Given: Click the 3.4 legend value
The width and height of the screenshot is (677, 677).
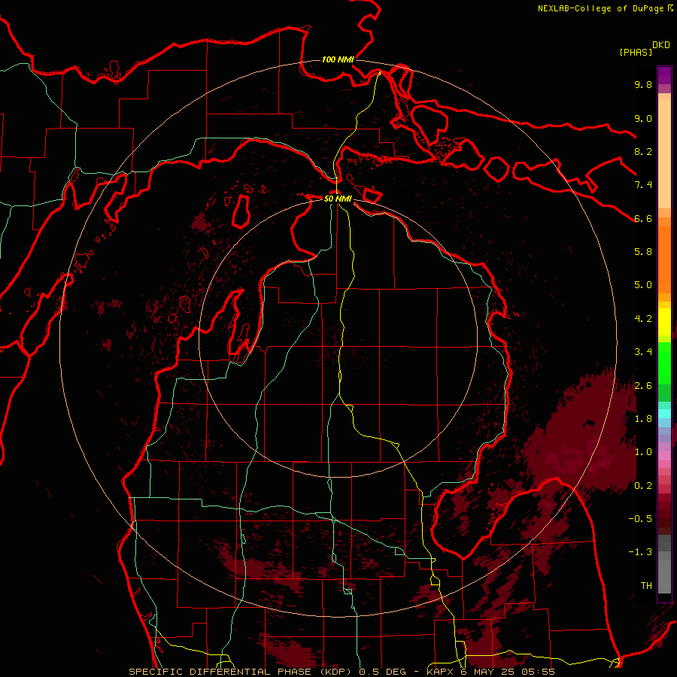Looking at the screenshot, I should [x=643, y=352].
